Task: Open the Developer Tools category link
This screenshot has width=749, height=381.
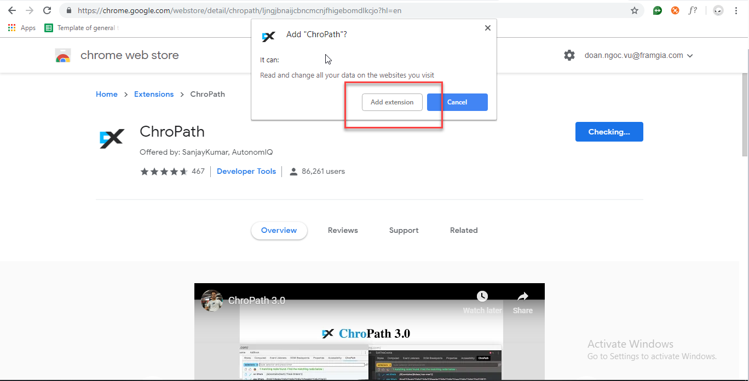Action: click(246, 171)
